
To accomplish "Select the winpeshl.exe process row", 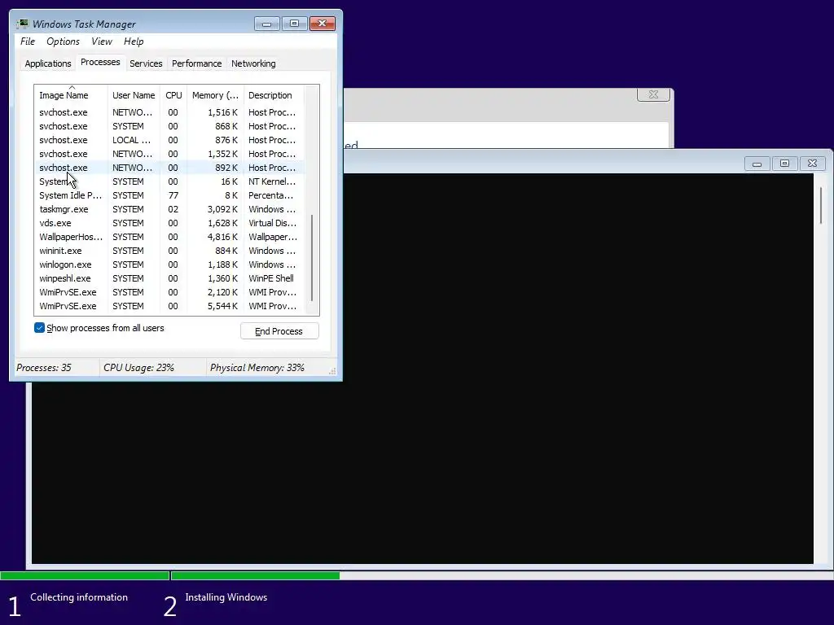I will tap(169, 278).
